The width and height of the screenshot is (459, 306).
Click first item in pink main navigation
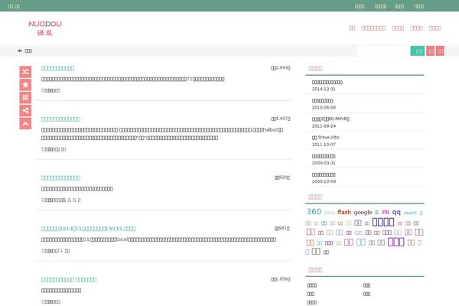pos(352,28)
